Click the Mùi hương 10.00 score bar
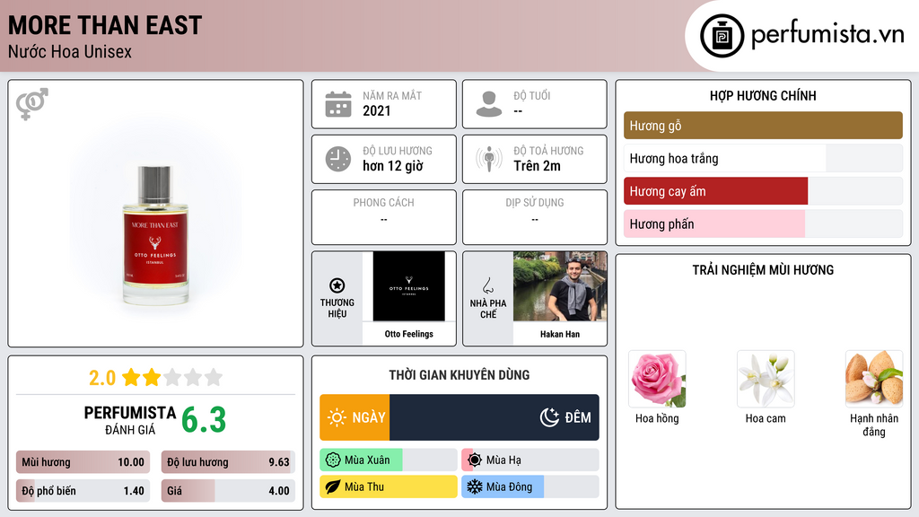The height and width of the screenshot is (517, 919). coord(83,462)
